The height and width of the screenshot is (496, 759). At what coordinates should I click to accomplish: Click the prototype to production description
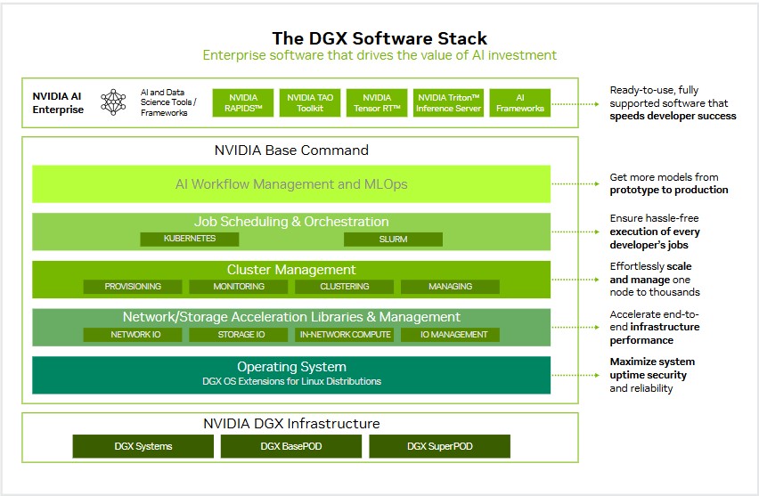pos(668,183)
